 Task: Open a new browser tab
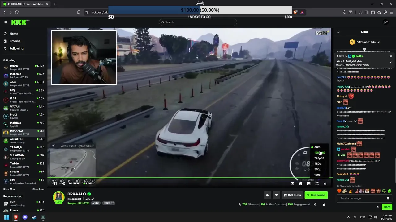click(x=55, y=4)
